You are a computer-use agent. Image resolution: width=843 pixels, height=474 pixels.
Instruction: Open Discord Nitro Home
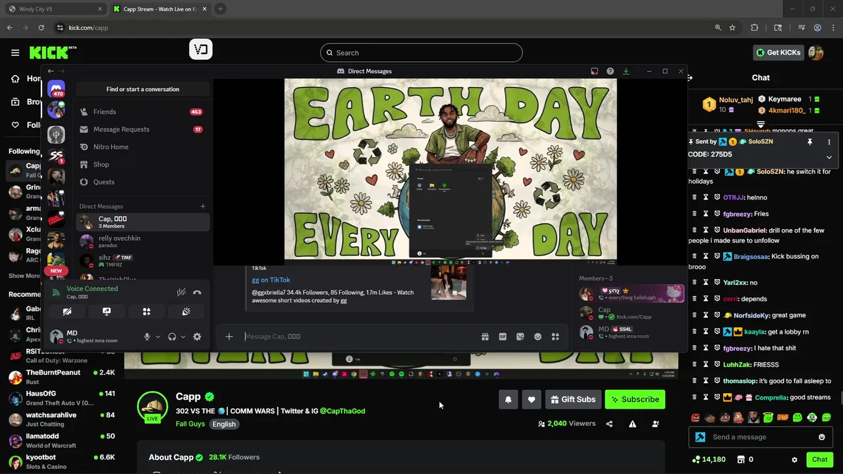[142, 147]
